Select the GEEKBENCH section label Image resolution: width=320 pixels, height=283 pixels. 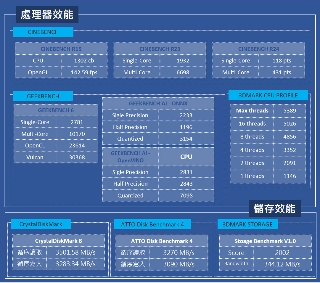(x=43, y=96)
